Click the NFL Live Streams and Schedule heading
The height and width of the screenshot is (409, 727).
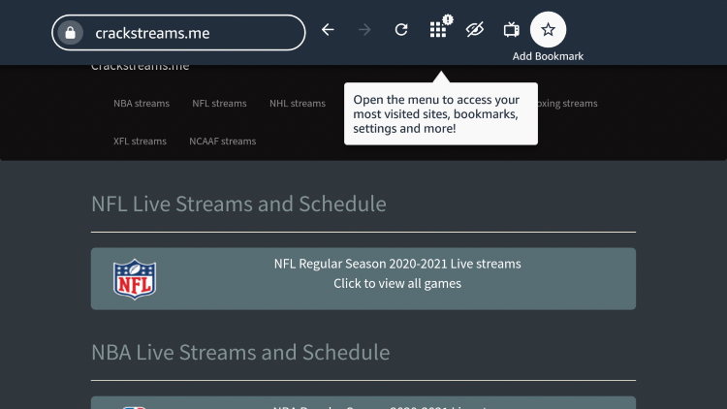pyautogui.click(x=238, y=204)
